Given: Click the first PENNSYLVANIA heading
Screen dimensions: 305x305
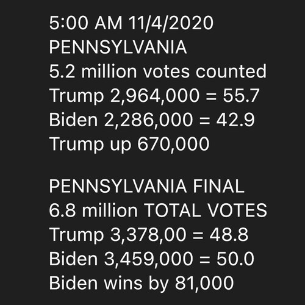Looking at the screenshot, I should pos(118,47).
